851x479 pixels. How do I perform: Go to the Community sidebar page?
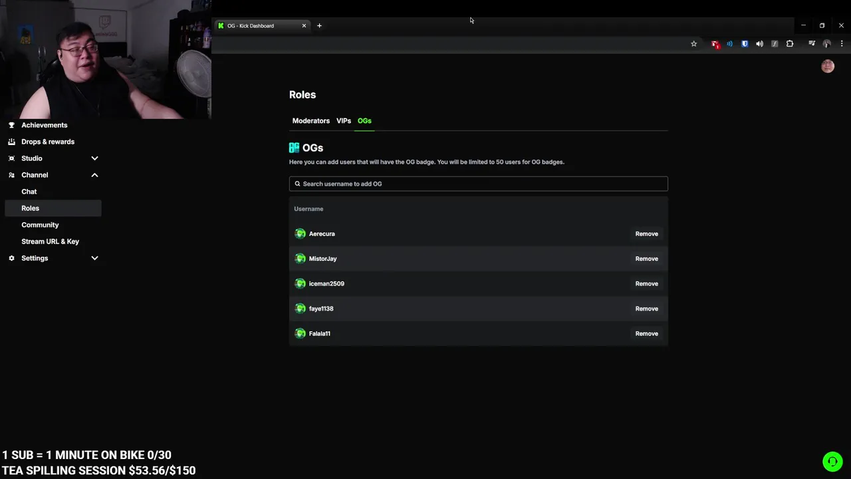pos(40,225)
